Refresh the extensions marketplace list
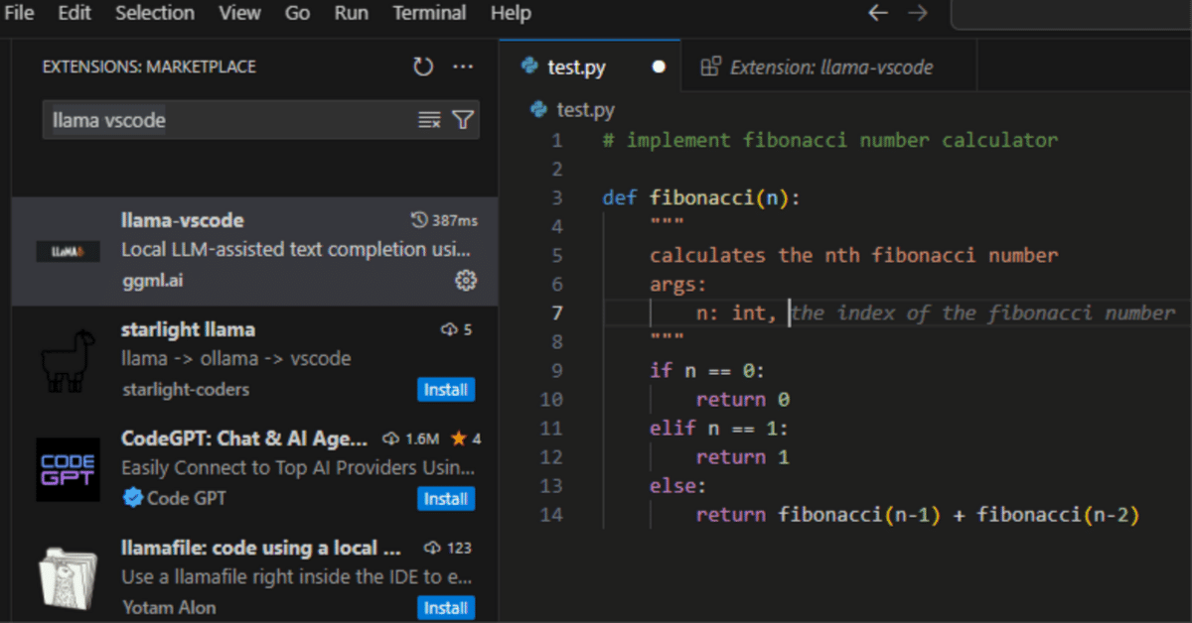Viewport: 1192px width, 623px height. (x=422, y=65)
